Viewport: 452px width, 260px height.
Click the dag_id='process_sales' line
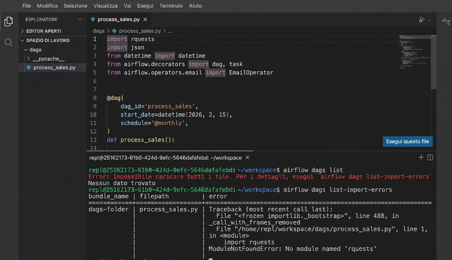tap(159, 106)
